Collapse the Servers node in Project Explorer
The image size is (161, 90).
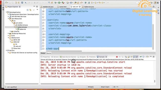click(x=6, y=50)
